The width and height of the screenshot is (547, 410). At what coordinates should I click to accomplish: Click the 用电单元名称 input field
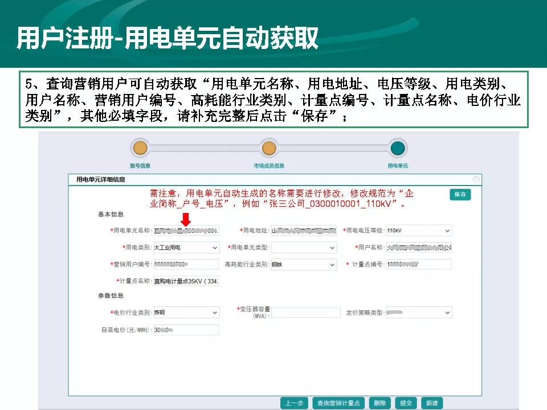click(186, 231)
